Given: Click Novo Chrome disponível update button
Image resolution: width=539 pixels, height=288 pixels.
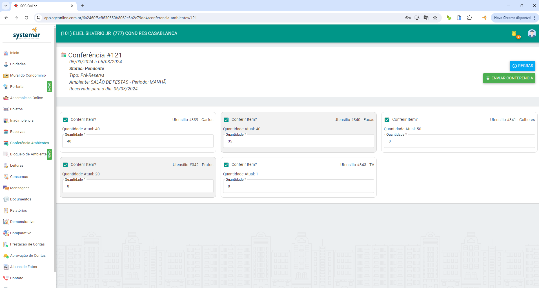Looking at the screenshot, I should (x=512, y=18).
